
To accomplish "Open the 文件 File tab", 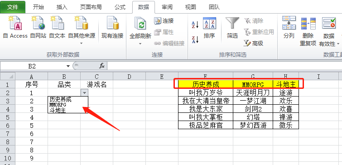I will pyautogui.click(x=13, y=7).
